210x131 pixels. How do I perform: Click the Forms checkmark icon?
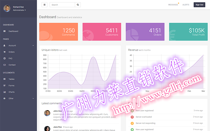pos(5,86)
